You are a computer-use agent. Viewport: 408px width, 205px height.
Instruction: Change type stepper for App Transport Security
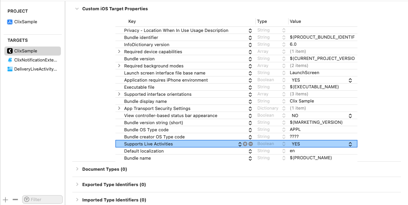tap(284, 108)
